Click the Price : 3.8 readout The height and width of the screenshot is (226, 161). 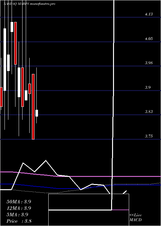[x=19, y=221]
